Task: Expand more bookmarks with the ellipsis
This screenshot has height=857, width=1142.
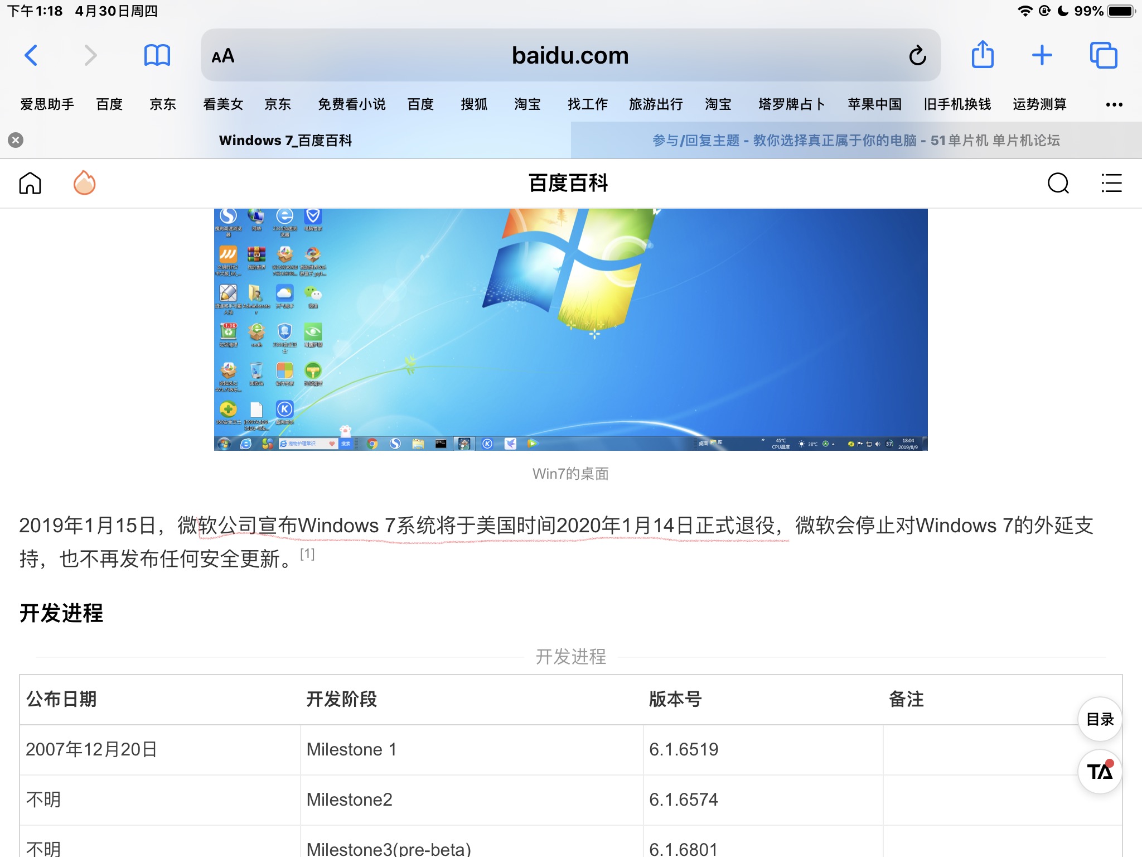Action: [x=1114, y=104]
